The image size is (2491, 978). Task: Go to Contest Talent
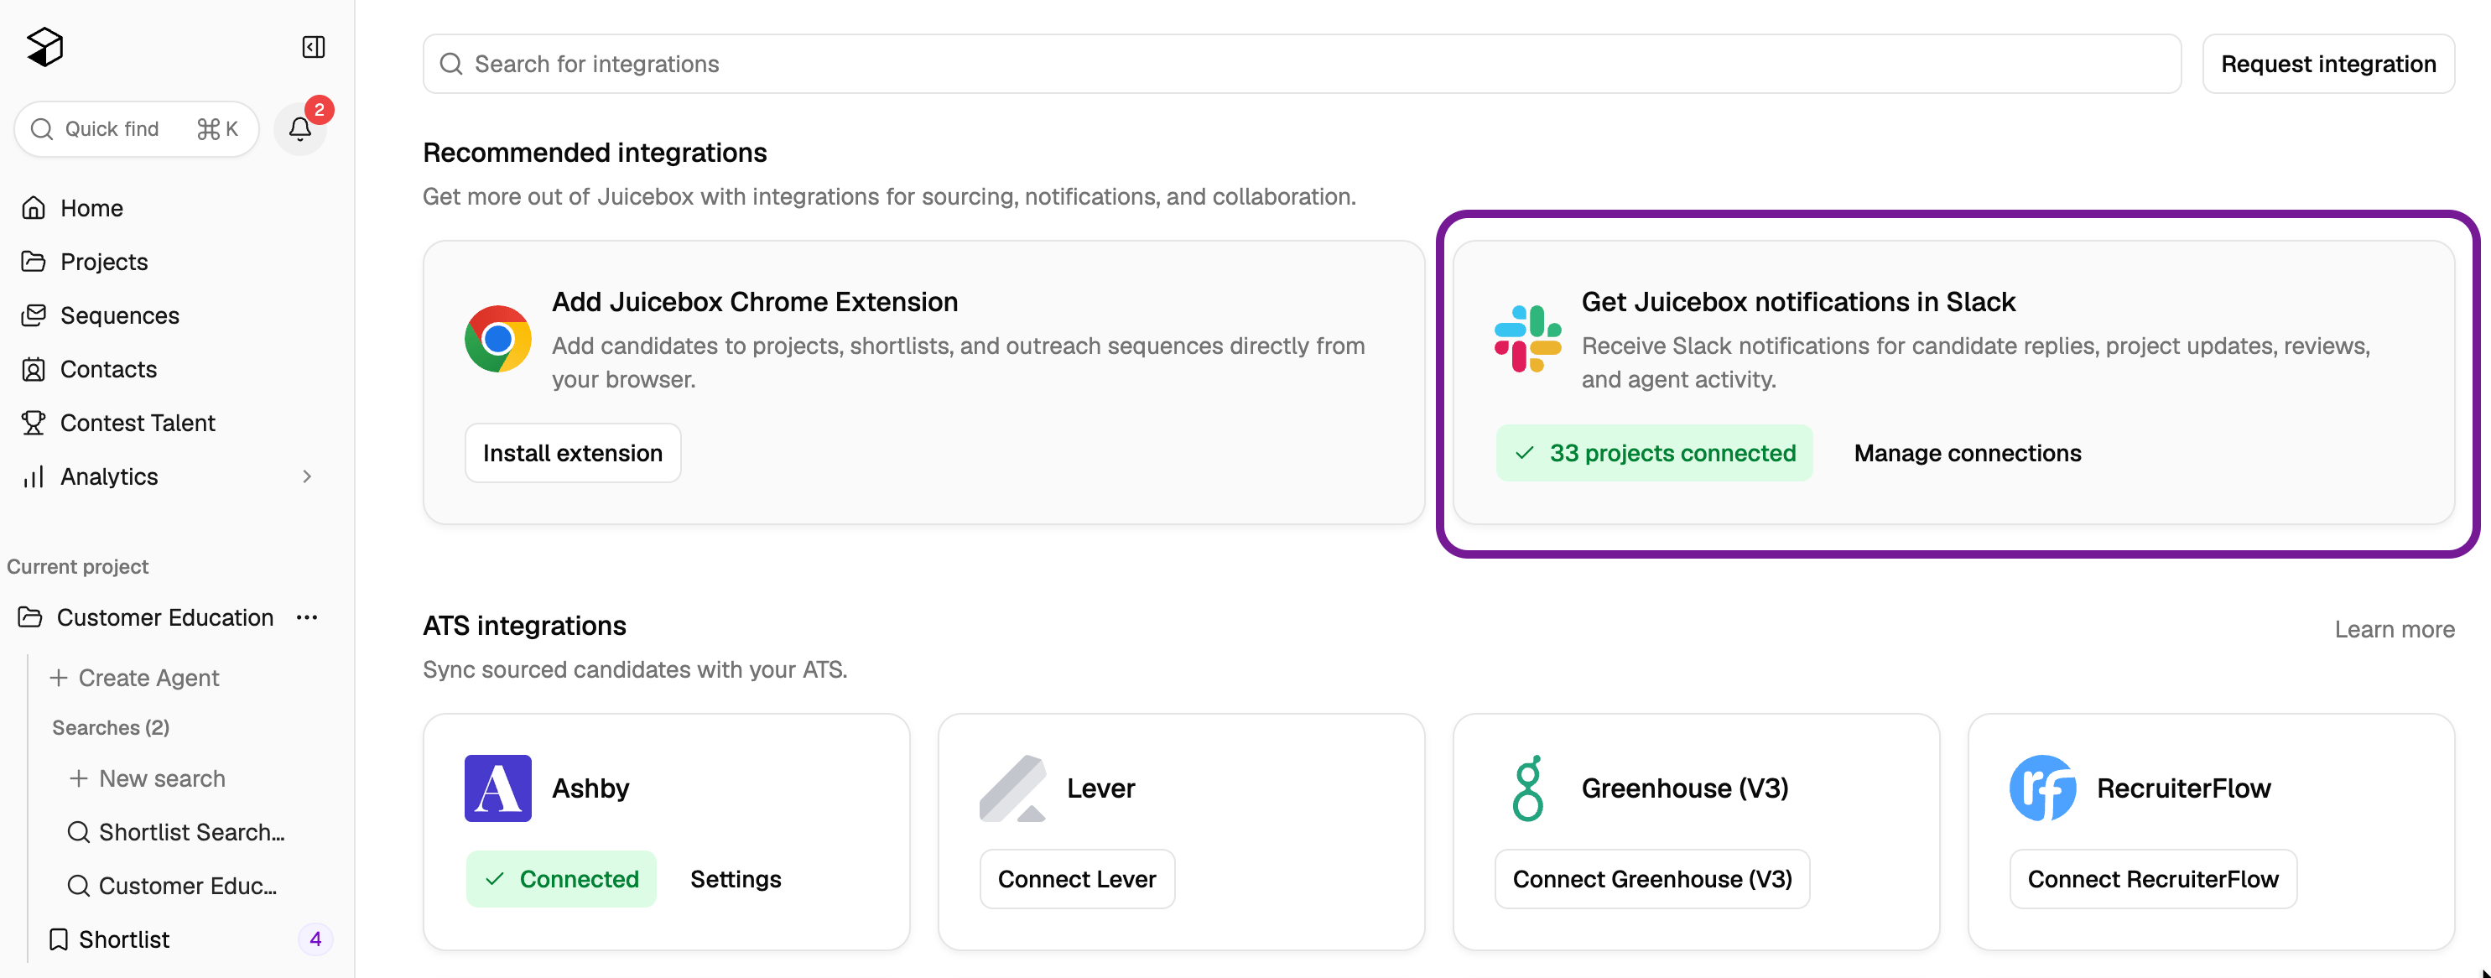138,423
